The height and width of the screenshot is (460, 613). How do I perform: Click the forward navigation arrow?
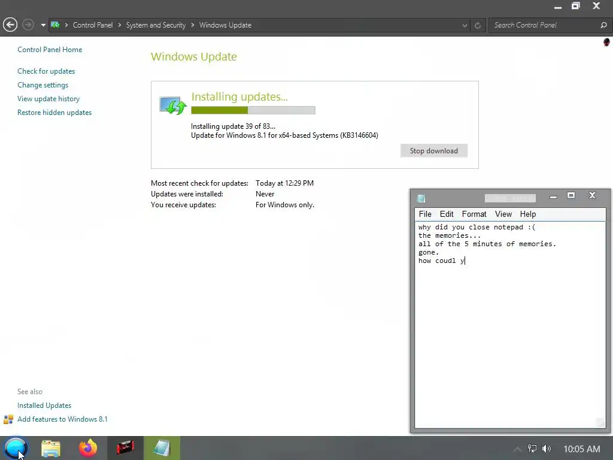[28, 25]
